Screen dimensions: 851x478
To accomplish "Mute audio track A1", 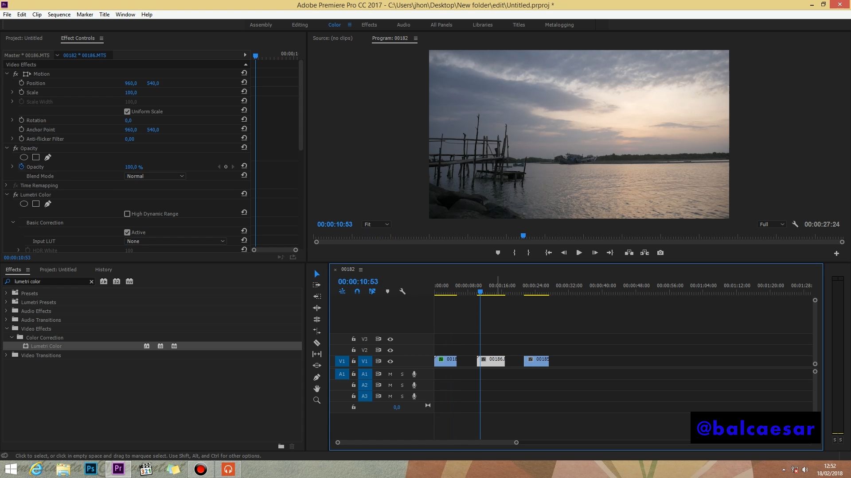I will click(x=390, y=374).
